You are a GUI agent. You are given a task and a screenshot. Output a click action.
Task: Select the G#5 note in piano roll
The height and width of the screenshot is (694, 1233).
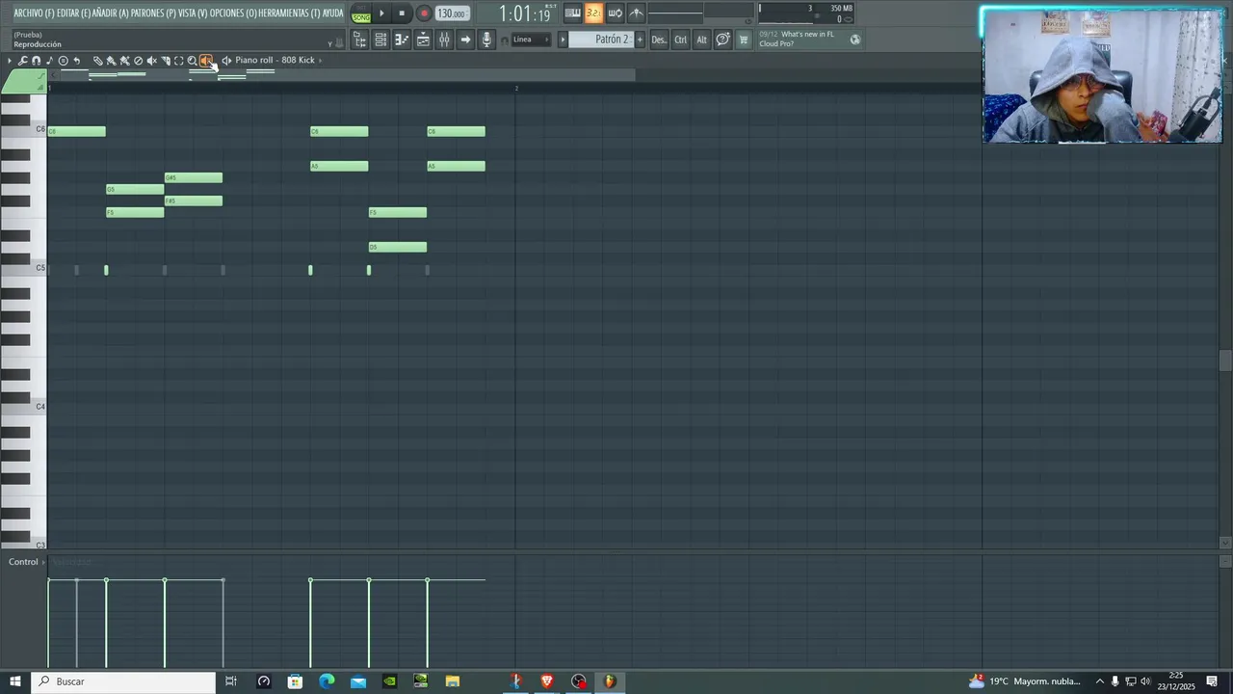pos(194,177)
